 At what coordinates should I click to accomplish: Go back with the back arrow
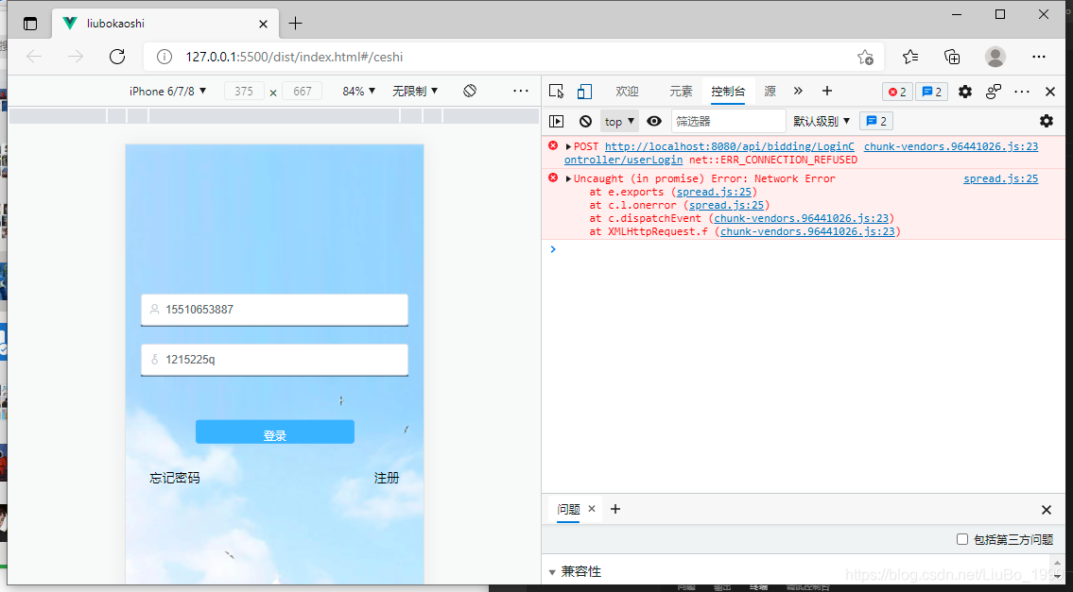34,57
